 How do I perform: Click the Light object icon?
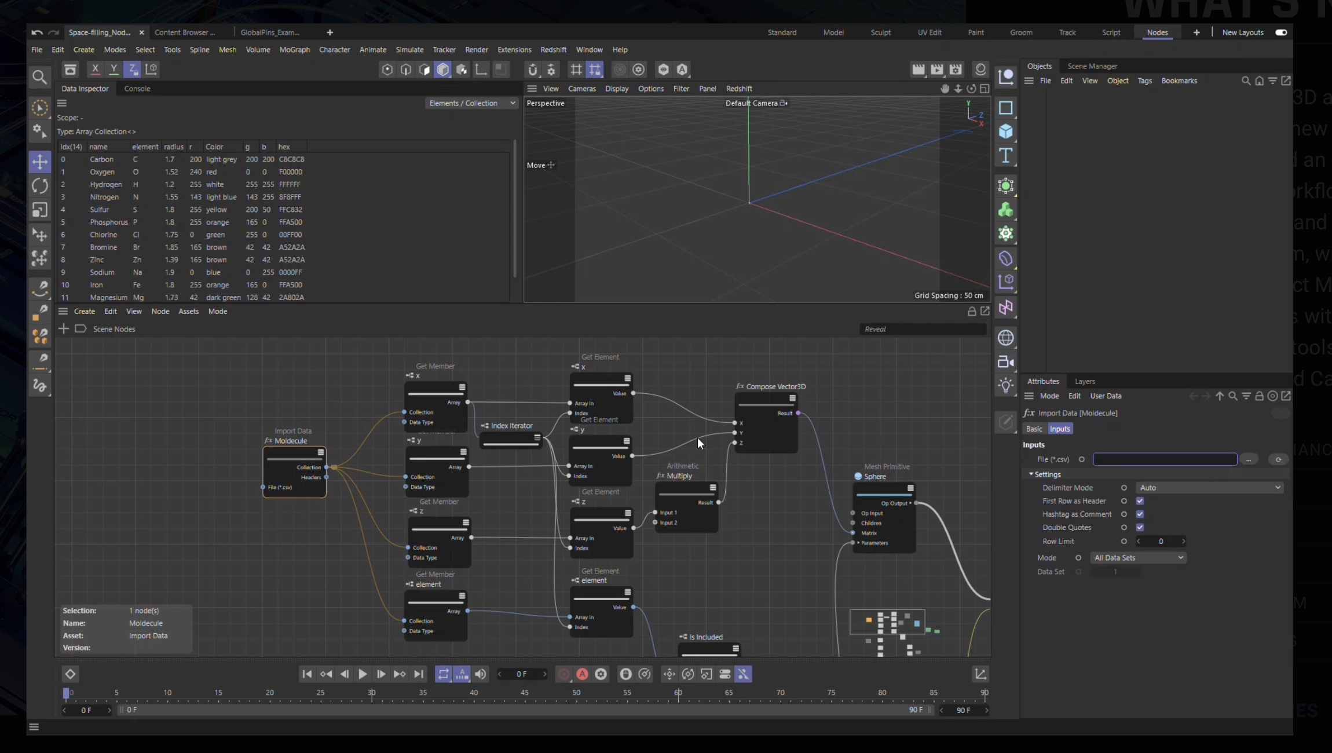tap(1005, 386)
